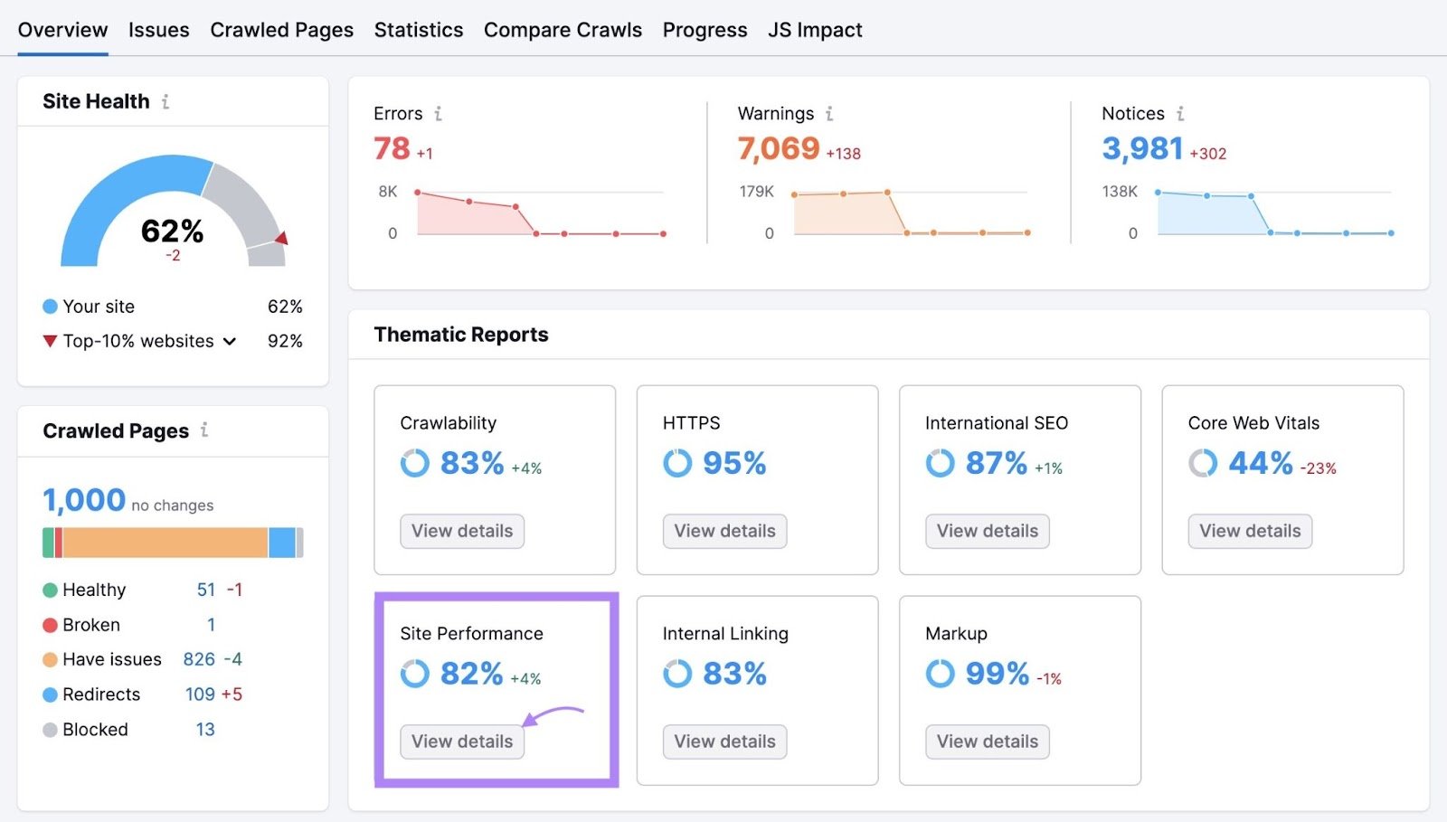Click View details under Site Performance
This screenshot has height=822, width=1447.
pos(462,742)
